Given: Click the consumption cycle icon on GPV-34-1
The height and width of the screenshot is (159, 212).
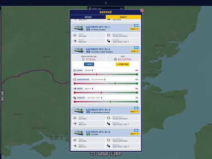Looking at the screenshot, I should (109, 35).
